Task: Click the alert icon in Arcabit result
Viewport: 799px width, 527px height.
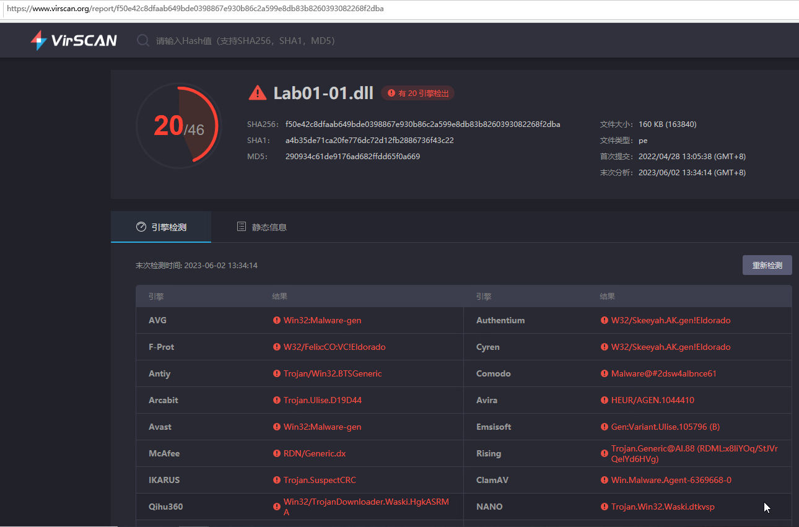Action: pos(277,401)
